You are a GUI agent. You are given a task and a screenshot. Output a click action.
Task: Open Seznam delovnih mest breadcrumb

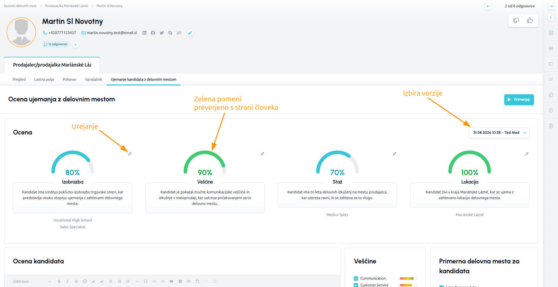point(20,6)
